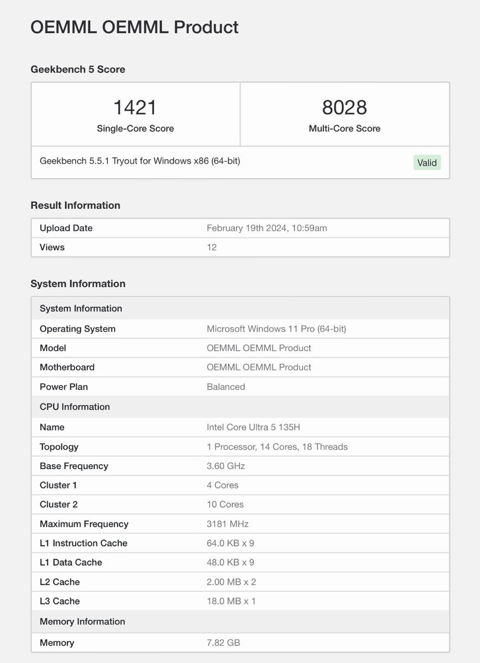This screenshot has width=480, height=663.
Task: Select the Base Frequency 3.60 GHz value
Action: pyautogui.click(x=226, y=466)
